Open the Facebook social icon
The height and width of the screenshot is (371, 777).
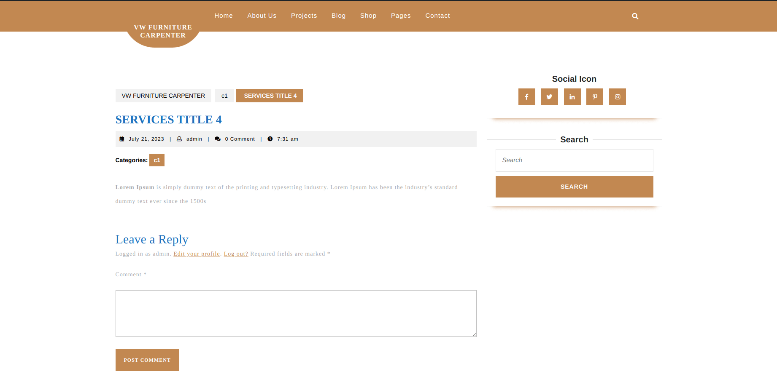click(x=526, y=97)
